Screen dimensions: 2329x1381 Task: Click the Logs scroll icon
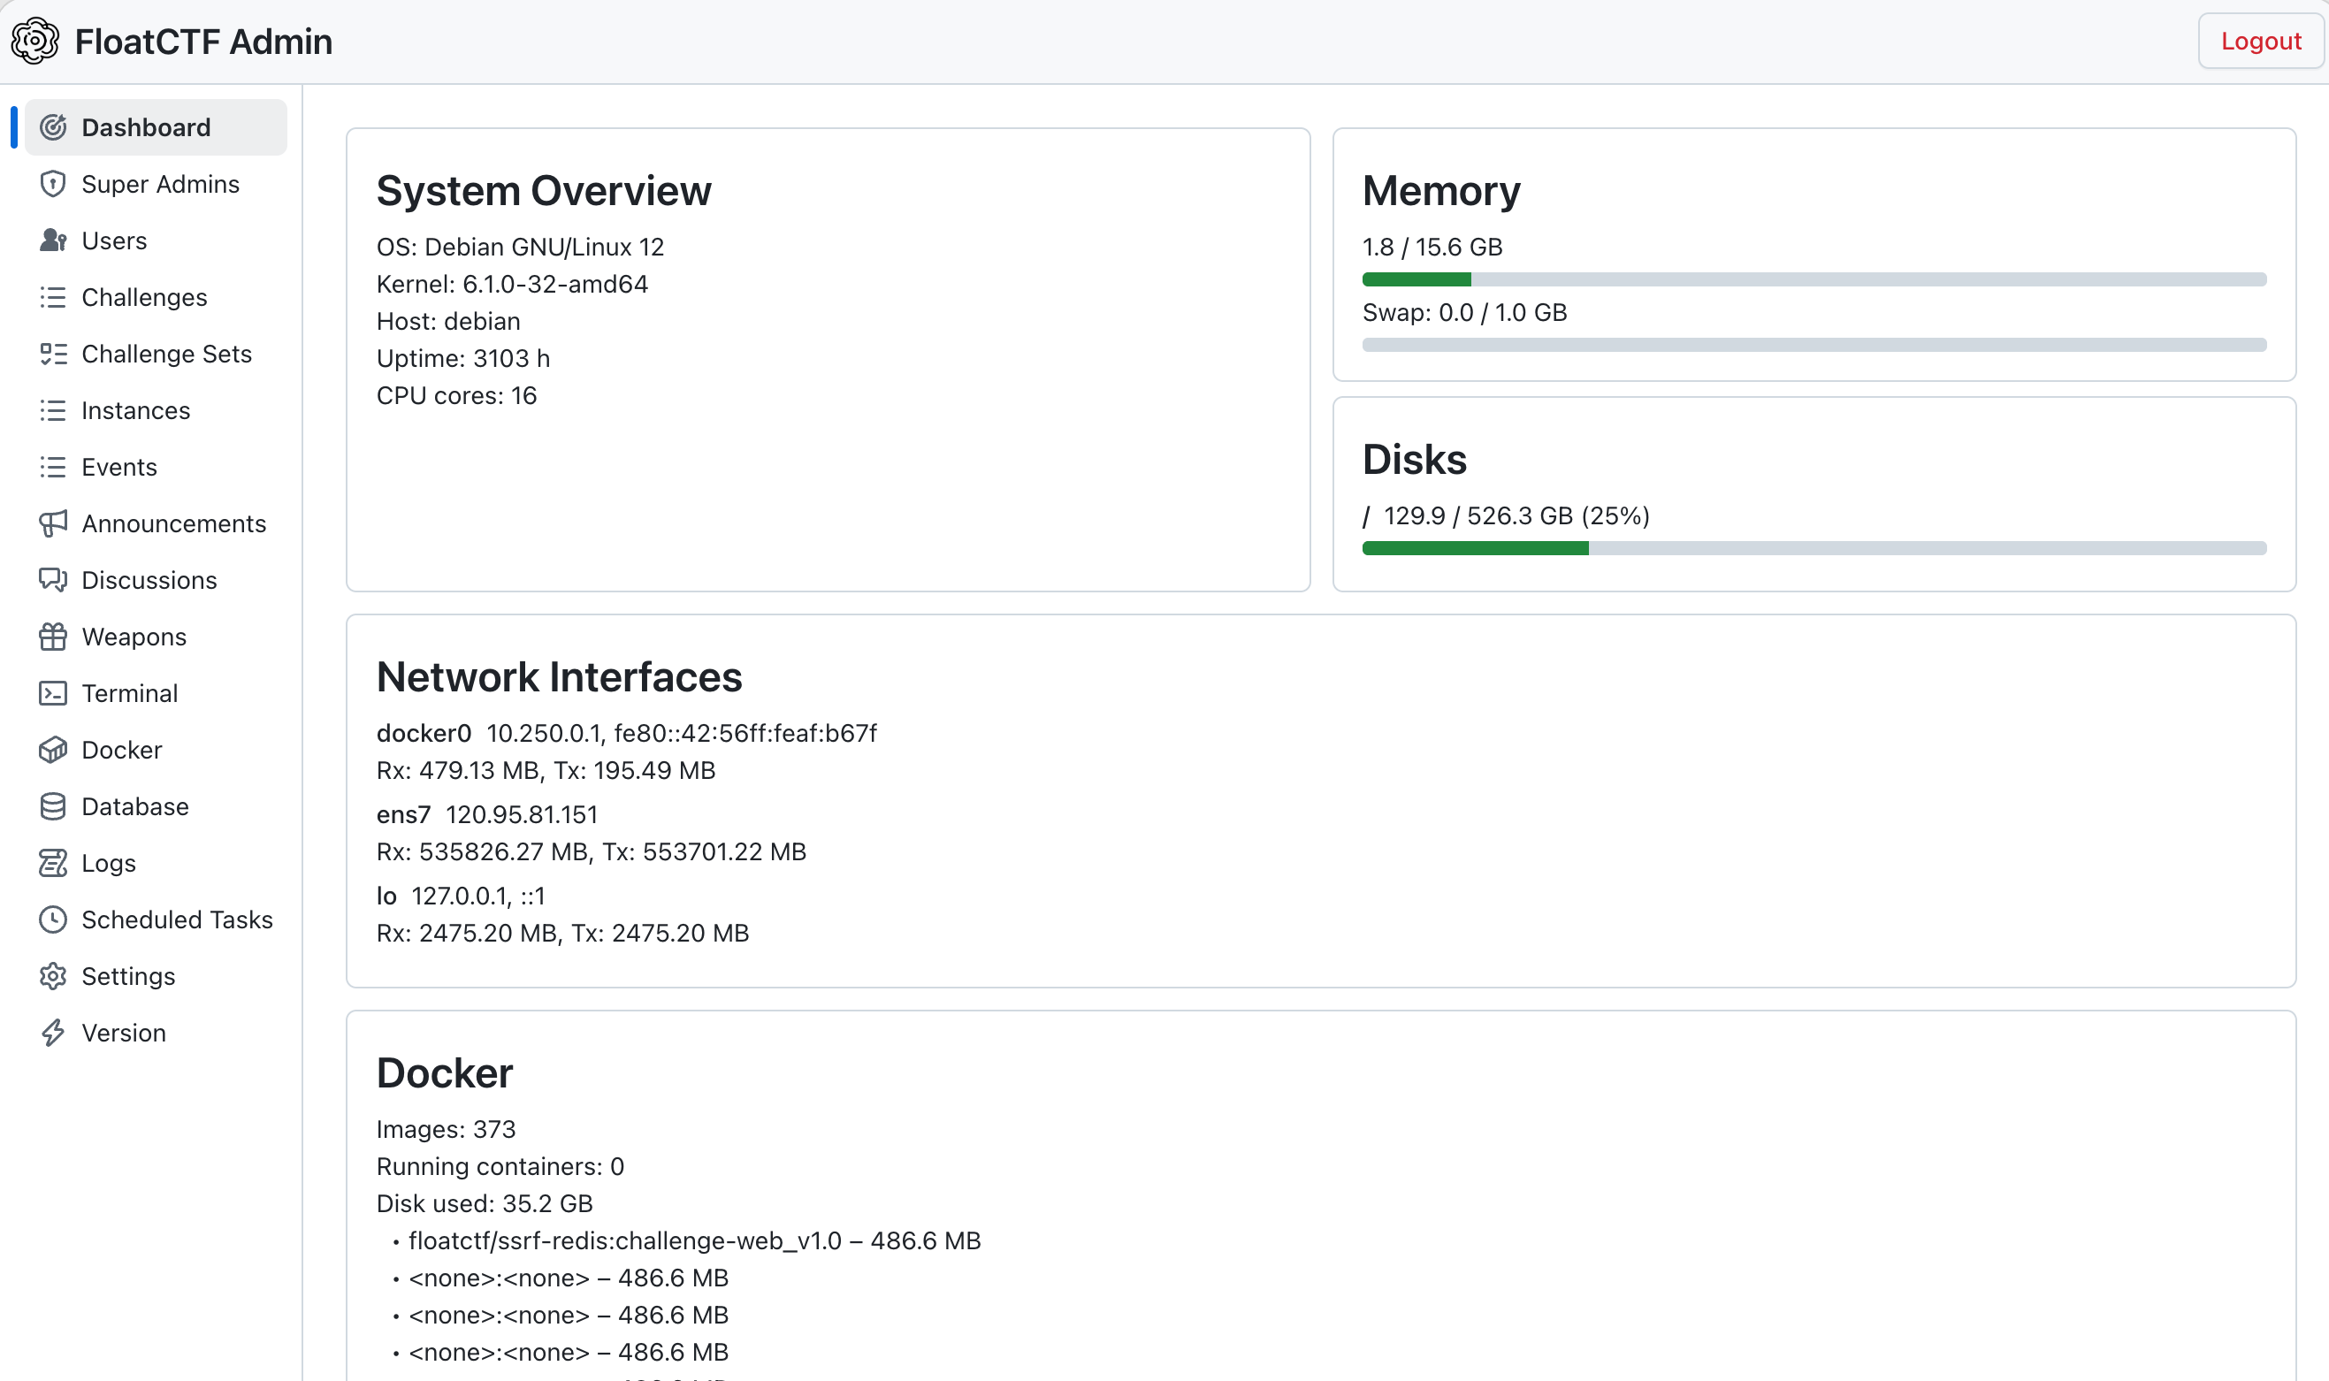click(53, 864)
